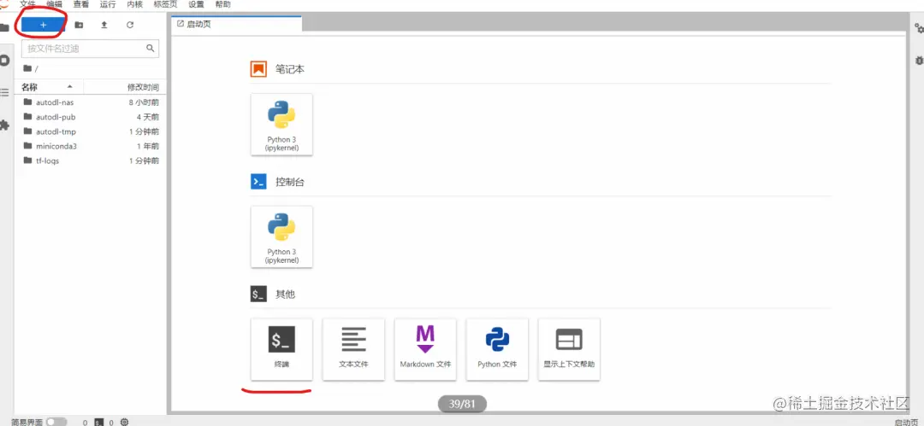The width and height of the screenshot is (924, 426).
Task: Click the 控制台 section heading
Action: (x=290, y=182)
